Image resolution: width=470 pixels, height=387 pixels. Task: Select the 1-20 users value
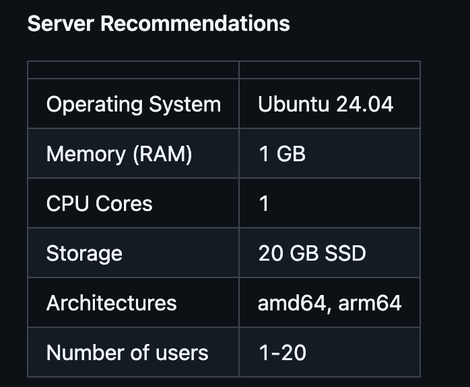pyautogui.click(x=282, y=353)
